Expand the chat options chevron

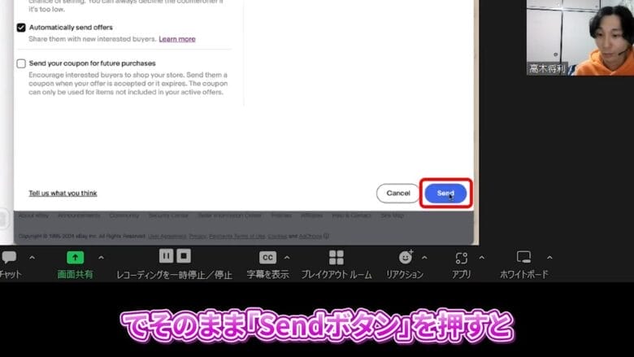pos(32,258)
